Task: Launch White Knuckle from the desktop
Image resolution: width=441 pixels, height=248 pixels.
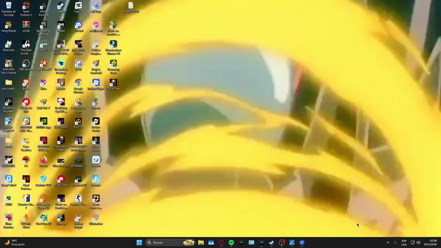Action: tap(43, 9)
